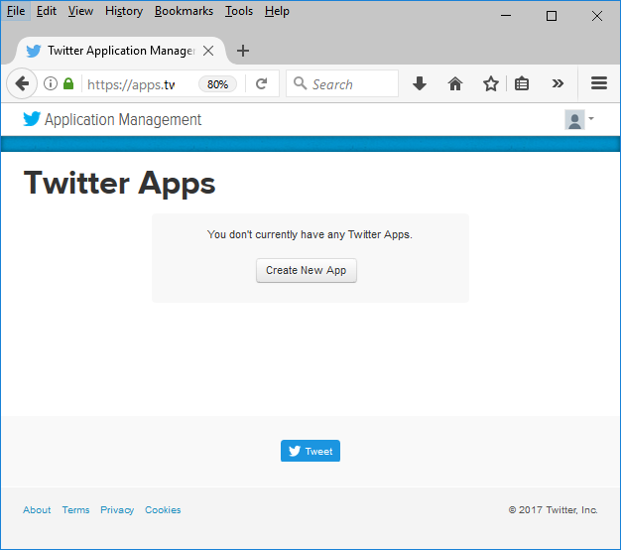Open the site information icon
621x550 pixels.
51,83
